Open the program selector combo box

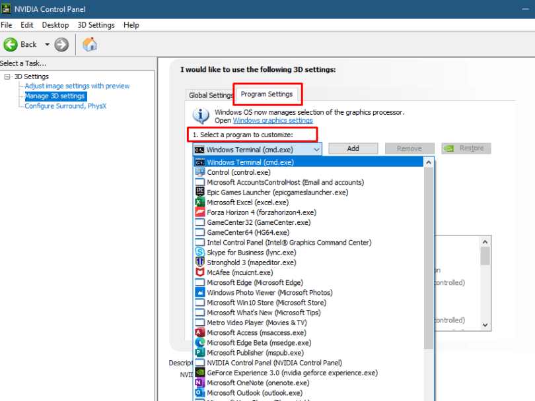[316, 148]
